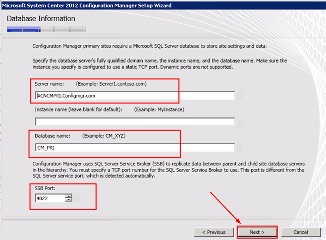
Task: Click the setup progress bar
Action: (x=46, y=29)
